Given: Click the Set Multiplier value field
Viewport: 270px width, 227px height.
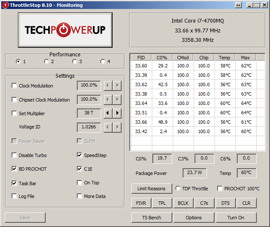Looking at the screenshot, I should point(89,113).
